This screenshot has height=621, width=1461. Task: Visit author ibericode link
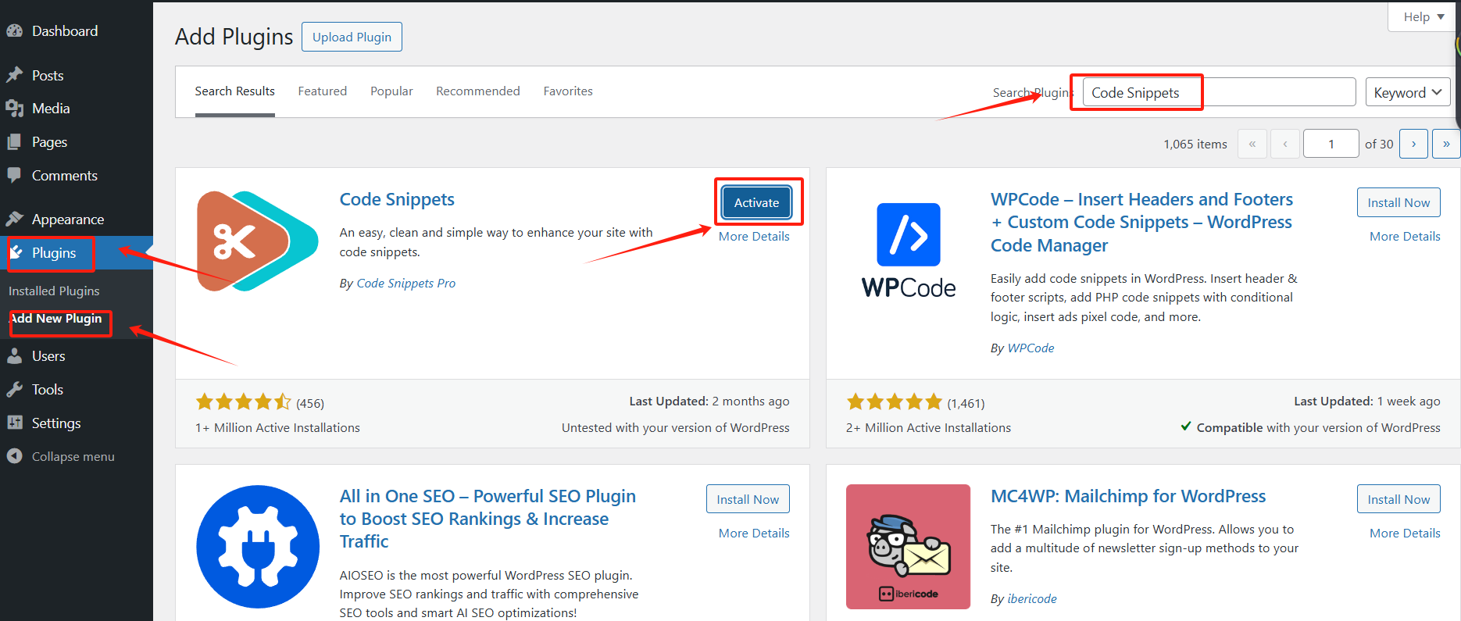(x=1032, y=598)
